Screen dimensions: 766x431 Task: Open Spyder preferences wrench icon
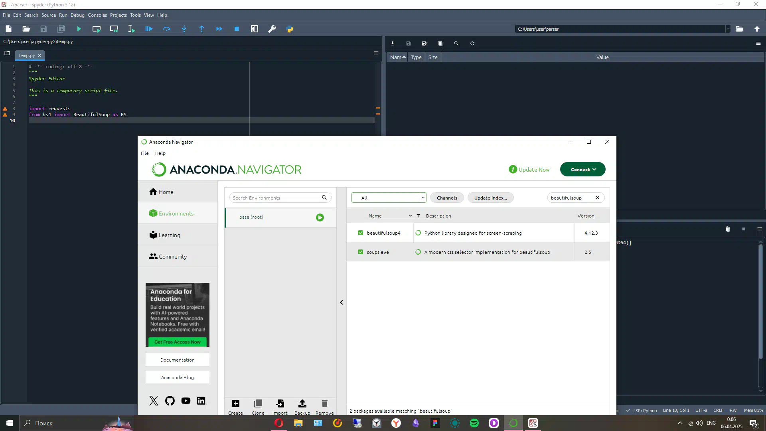pyautogui.click(x=272, y=29)
